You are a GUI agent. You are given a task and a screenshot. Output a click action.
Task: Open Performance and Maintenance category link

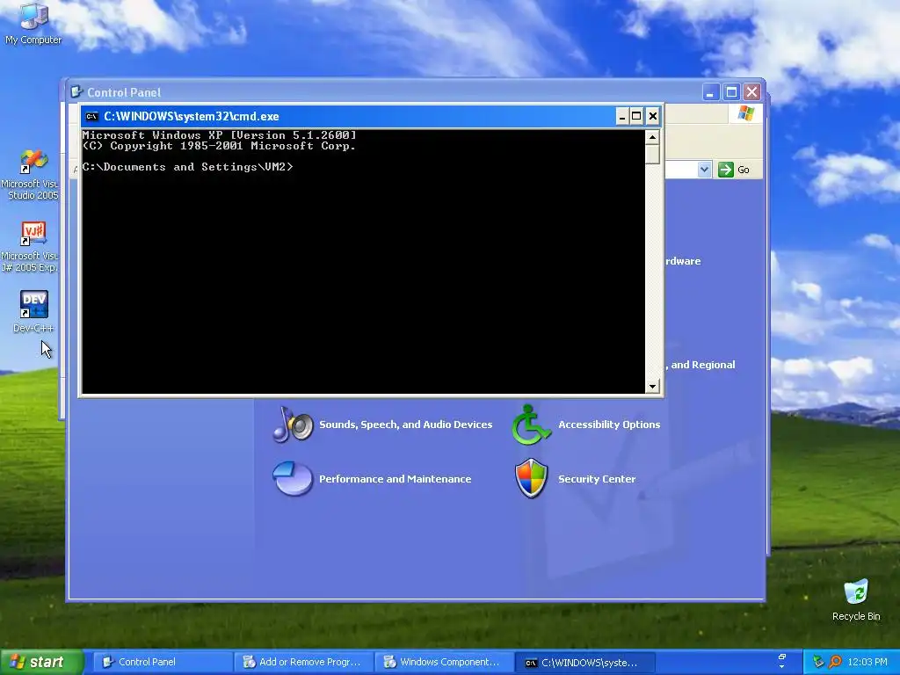(x=395, y=479)
